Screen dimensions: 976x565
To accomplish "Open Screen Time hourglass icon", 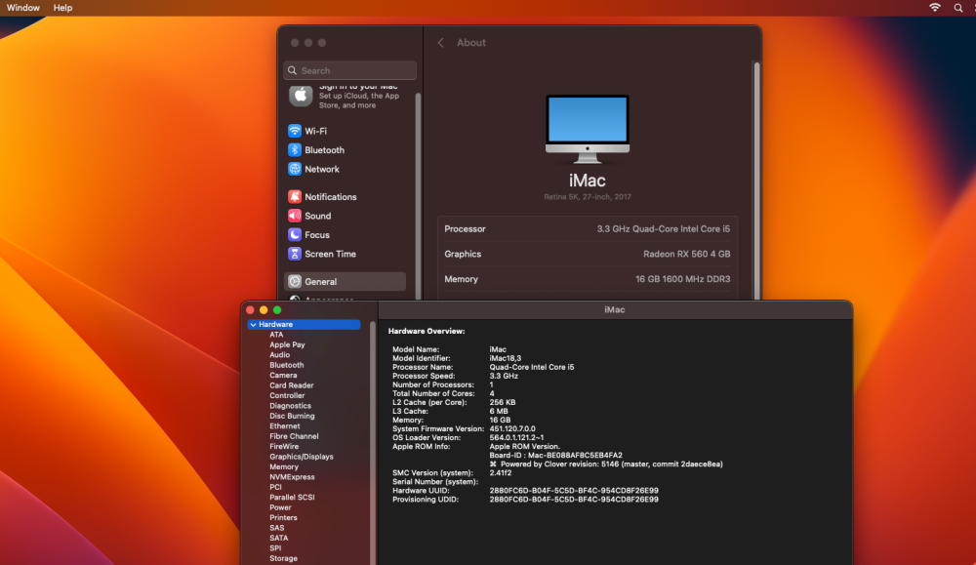I will coord(295,254).
